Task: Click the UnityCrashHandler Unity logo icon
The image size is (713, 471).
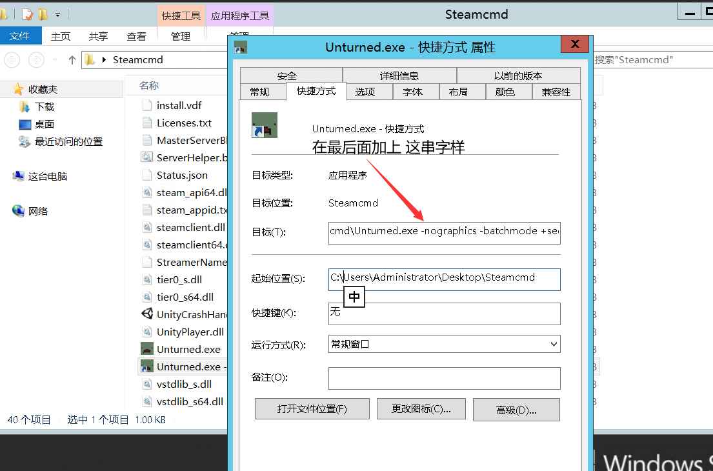Action: coord(147,314)
